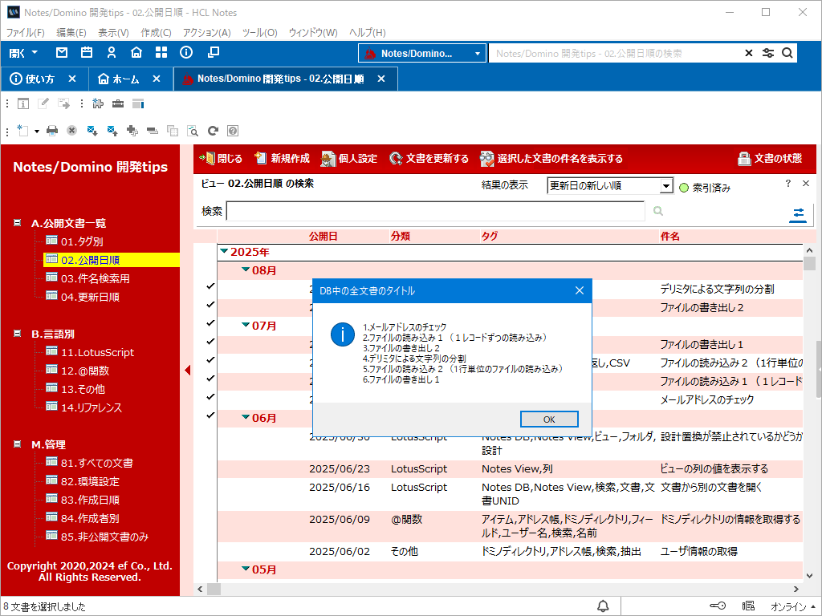
Task: Click OK in the dialog
Action: (549, 419)
